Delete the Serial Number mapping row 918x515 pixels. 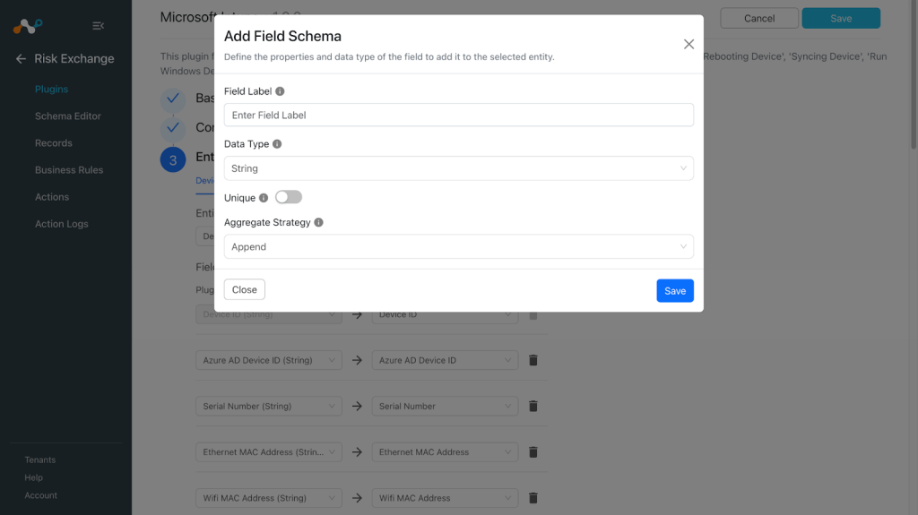pyautogui.click(x=533, y=406)
